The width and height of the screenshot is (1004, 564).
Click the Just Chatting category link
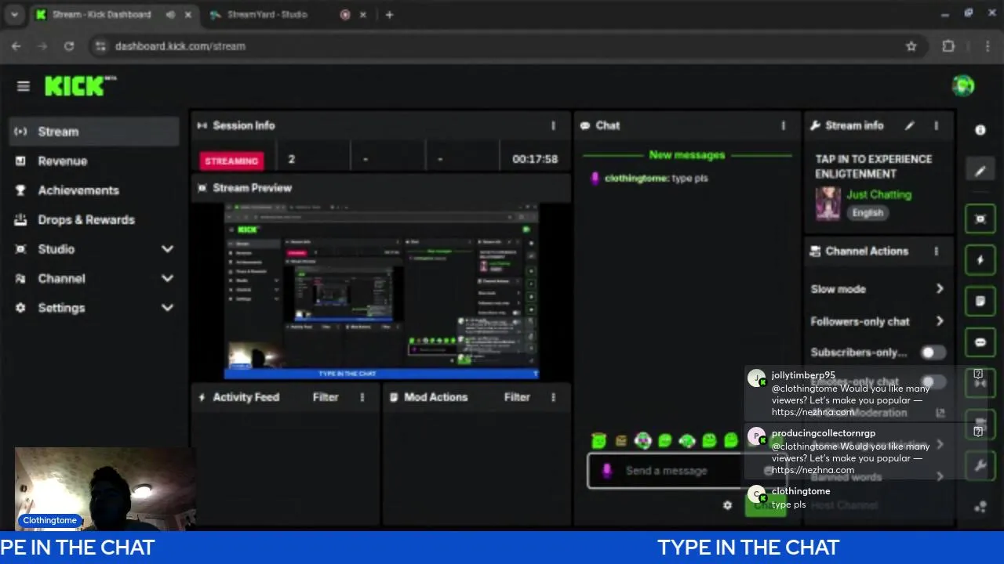878,194
